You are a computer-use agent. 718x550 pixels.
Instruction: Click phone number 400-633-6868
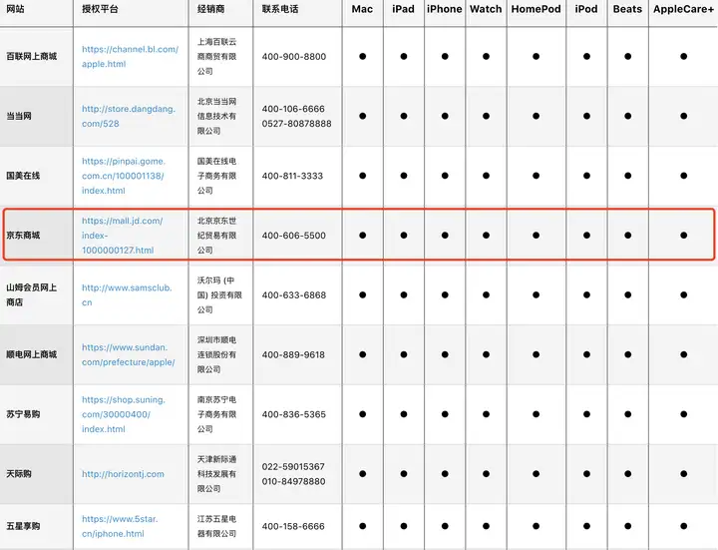pos(294,294)
